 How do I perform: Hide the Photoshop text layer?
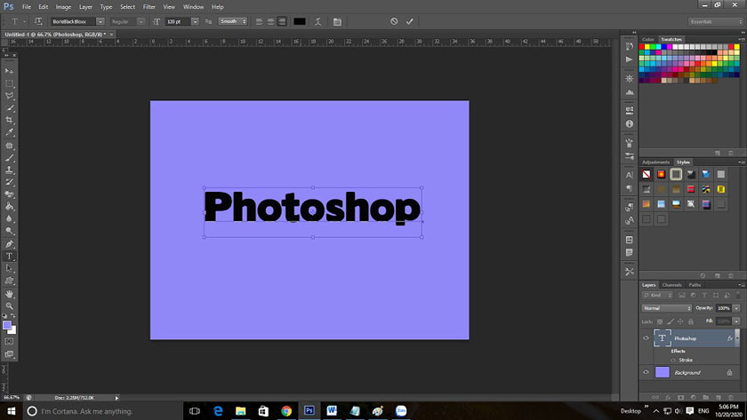pos(646,338)
